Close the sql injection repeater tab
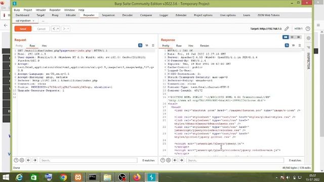324x182 pixels. click(x=33, y=21)
